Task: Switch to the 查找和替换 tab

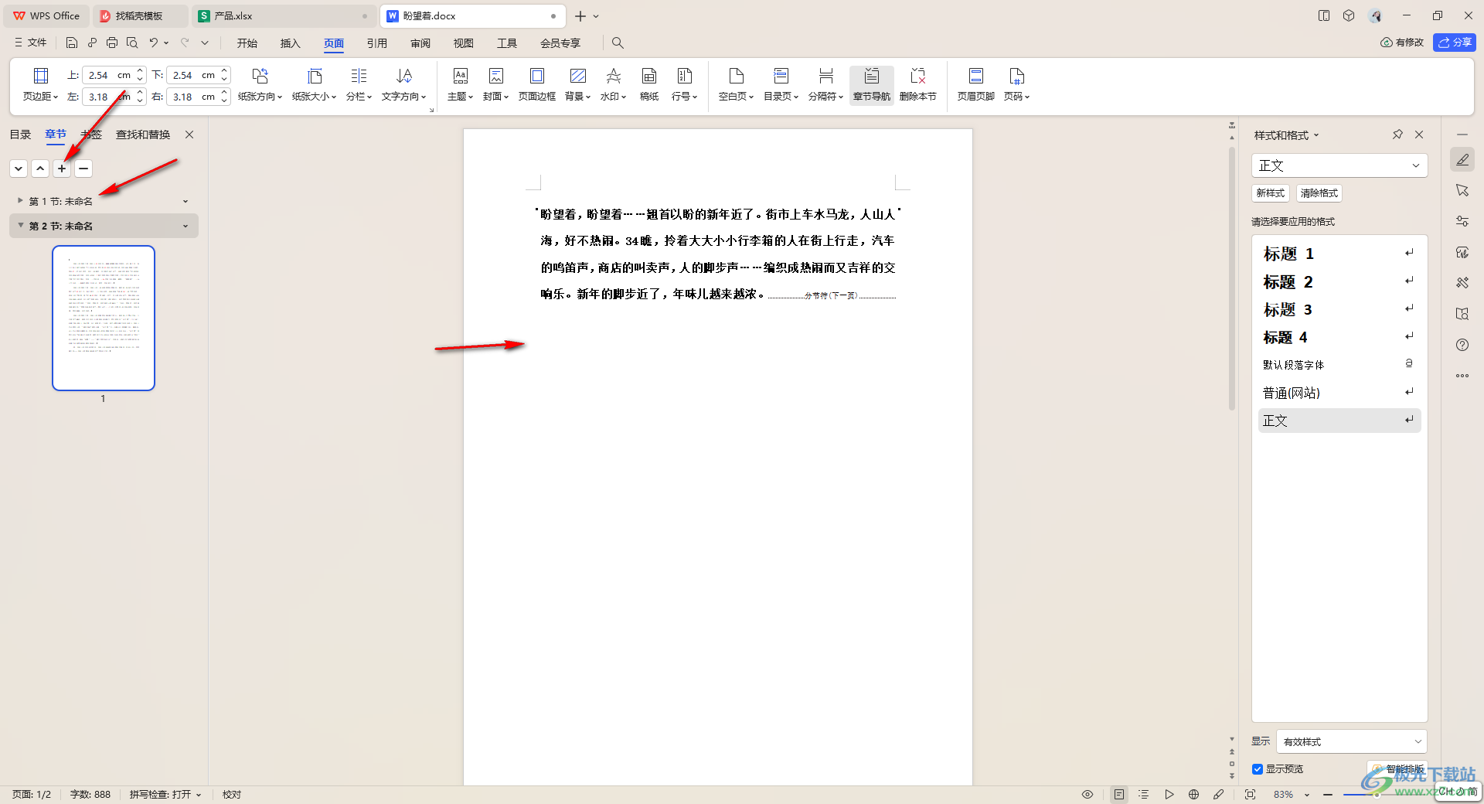Action: 143,135
